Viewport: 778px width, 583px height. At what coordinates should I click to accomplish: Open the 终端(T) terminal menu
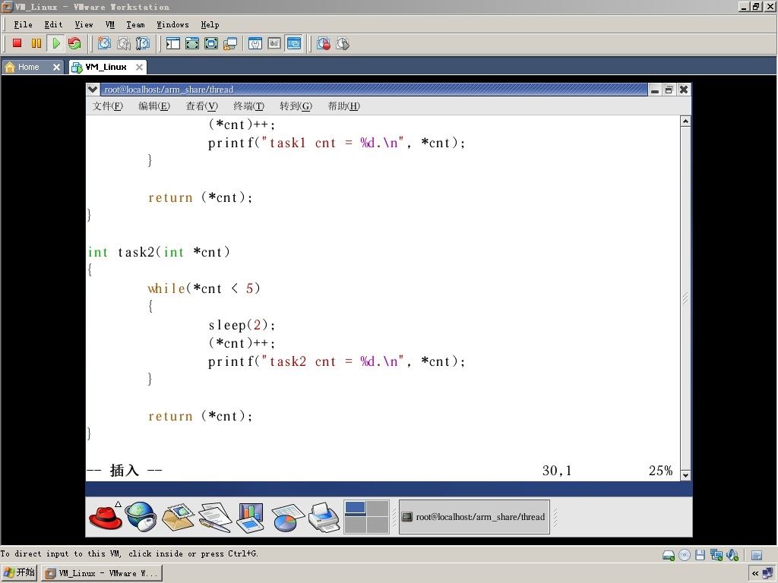tap(248, 106)
